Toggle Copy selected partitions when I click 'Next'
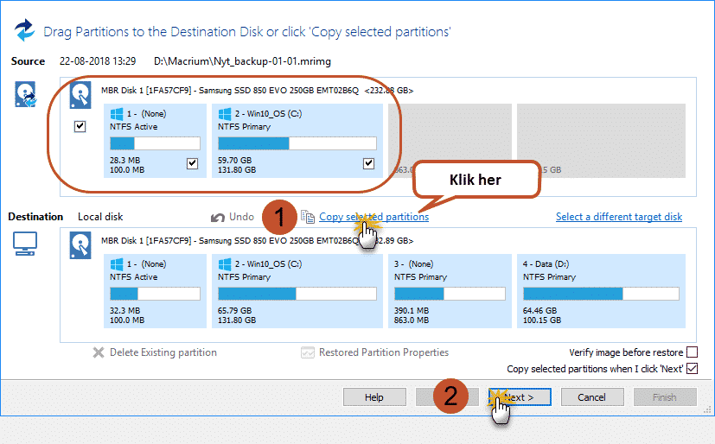Image resolution: width=715 pixels, height=444 pixels. [691, 369]
